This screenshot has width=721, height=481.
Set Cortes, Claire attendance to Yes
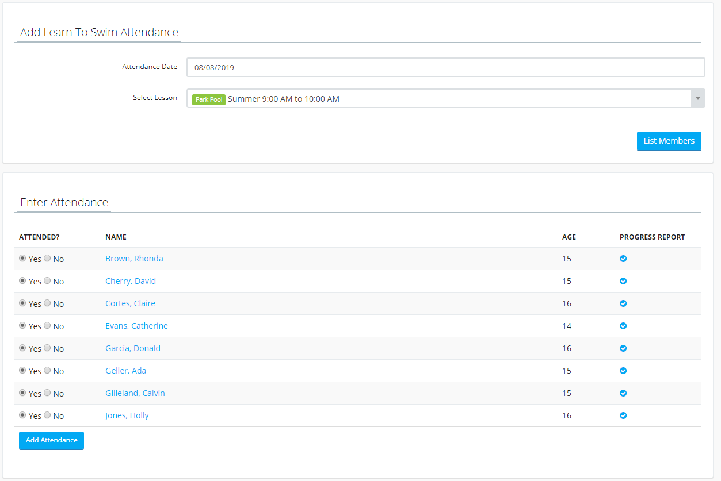22,303
